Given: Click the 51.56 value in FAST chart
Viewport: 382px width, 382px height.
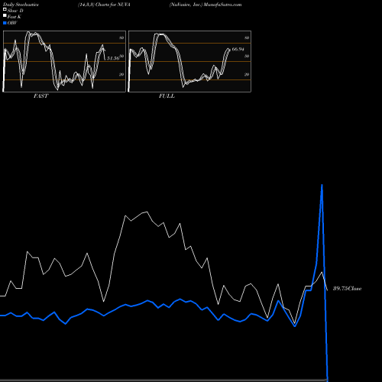Looking at the screenshot, I should click(x=113, y=58).
